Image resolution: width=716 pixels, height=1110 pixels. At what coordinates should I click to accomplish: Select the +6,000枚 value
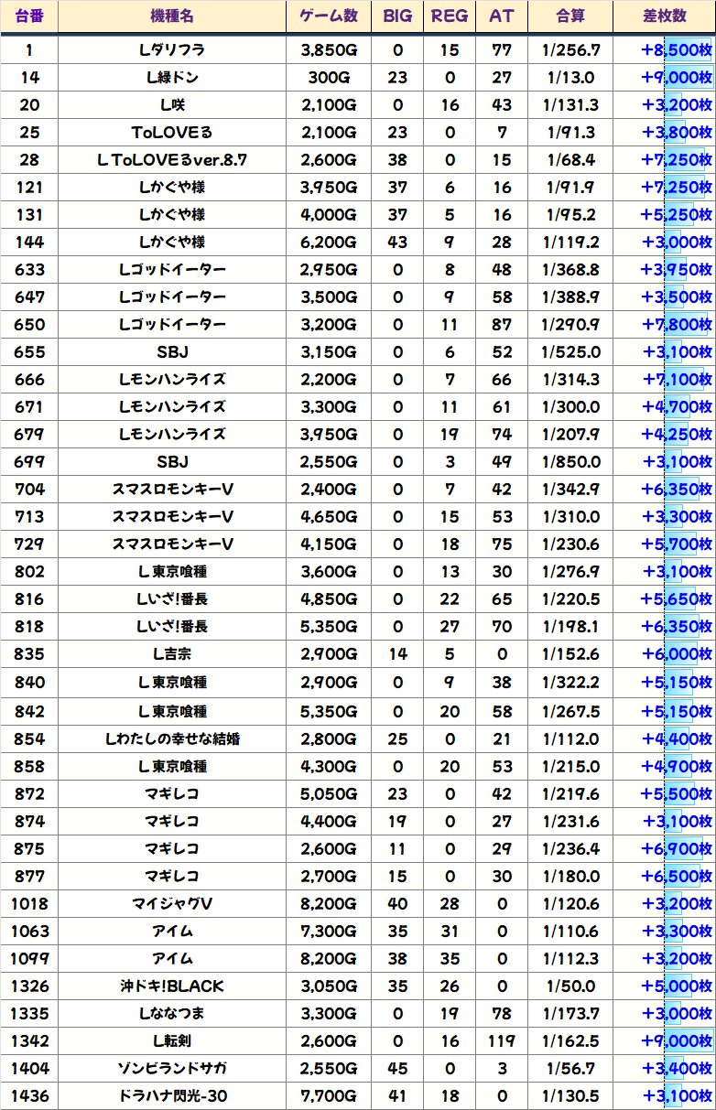[x=677, y=654]
